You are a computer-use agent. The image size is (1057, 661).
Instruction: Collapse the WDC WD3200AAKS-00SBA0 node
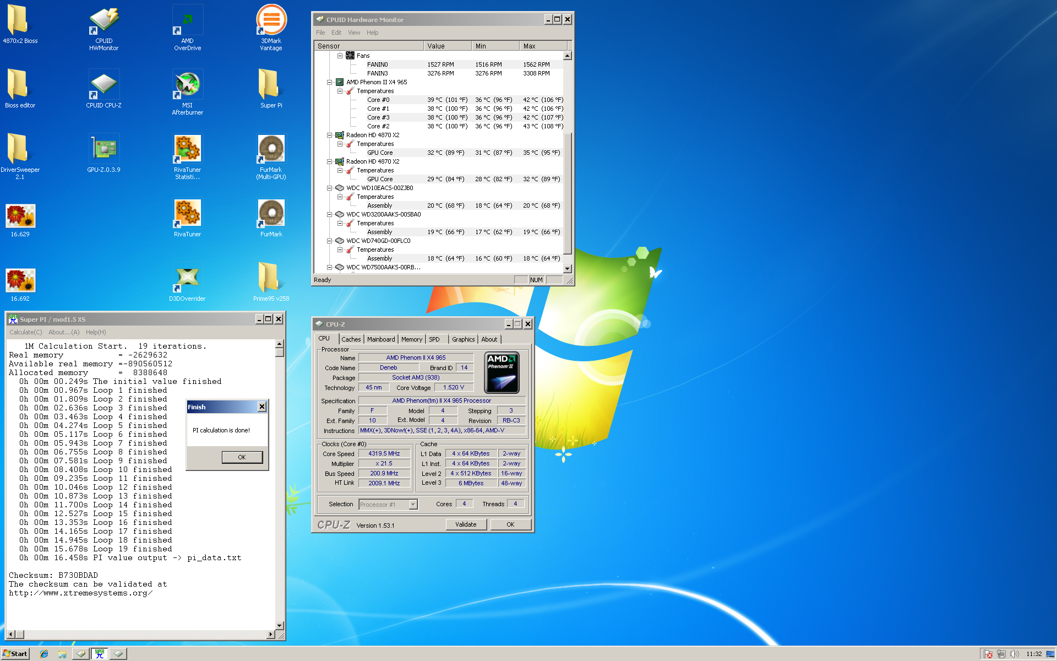330,214
